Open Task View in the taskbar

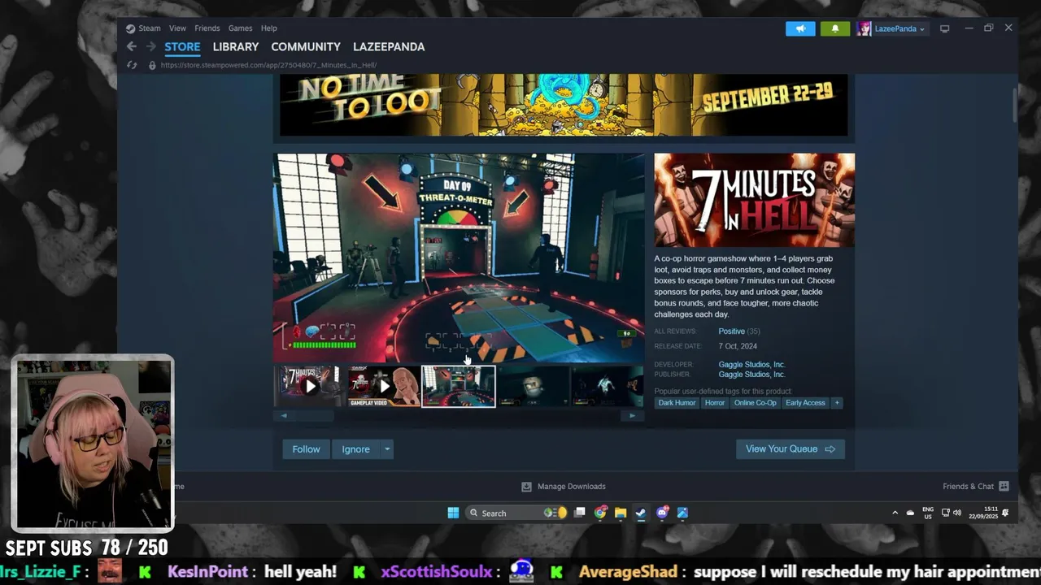[x=580, y=513]
